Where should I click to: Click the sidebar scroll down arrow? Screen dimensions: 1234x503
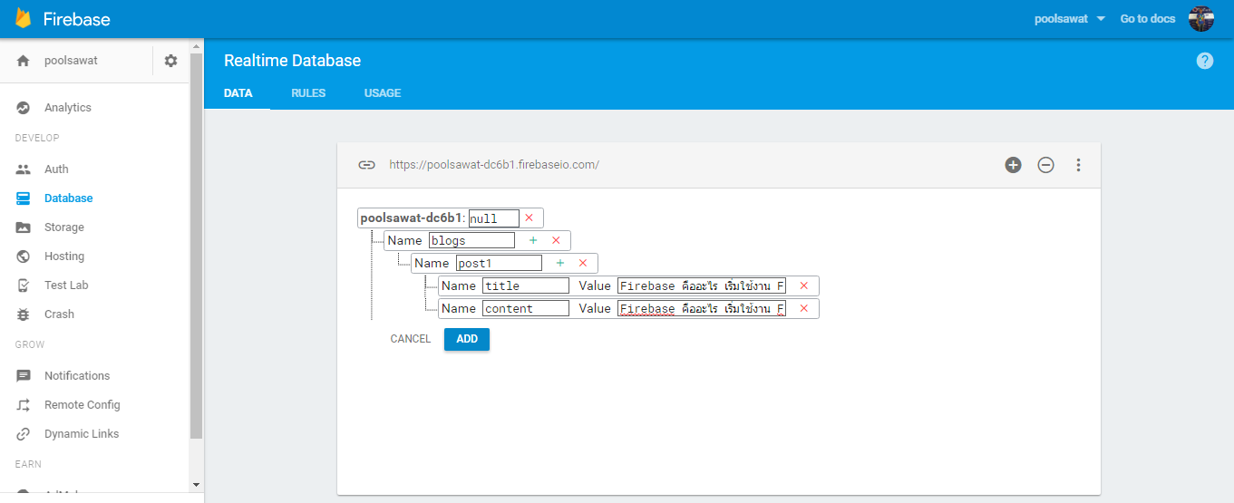coord(196,485)
